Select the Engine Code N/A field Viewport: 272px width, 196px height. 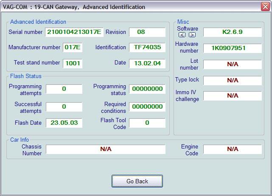(x=233, y=149)
